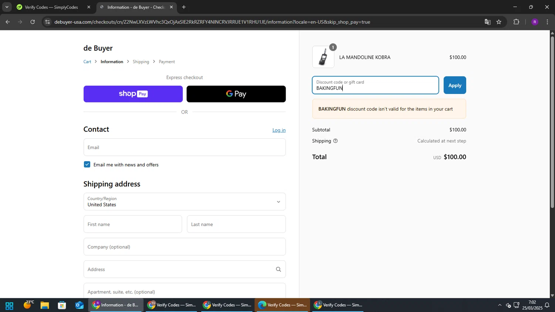Click the browser back arrow

[x=7, y=22]
